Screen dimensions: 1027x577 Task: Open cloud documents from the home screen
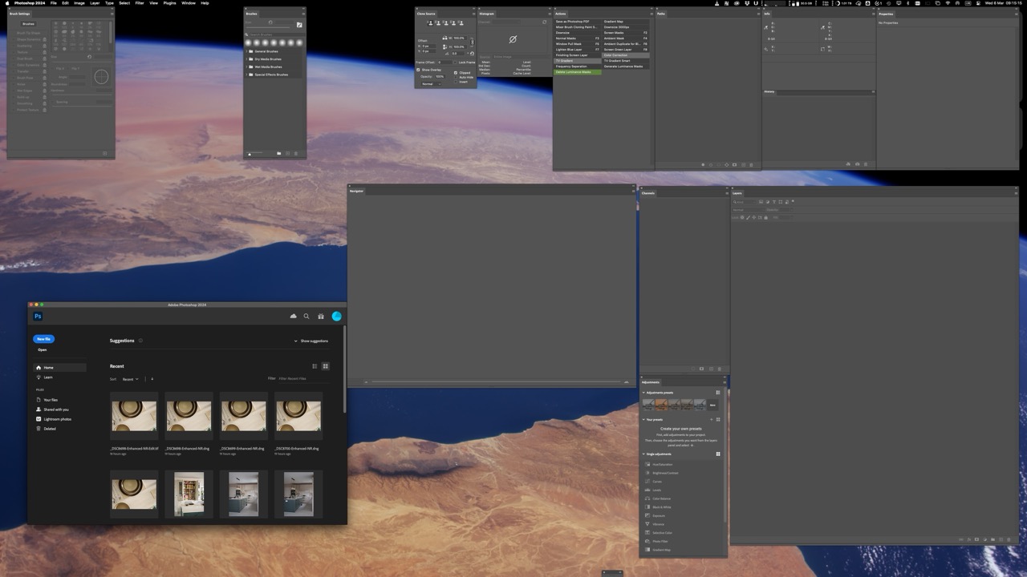(294, 316)
